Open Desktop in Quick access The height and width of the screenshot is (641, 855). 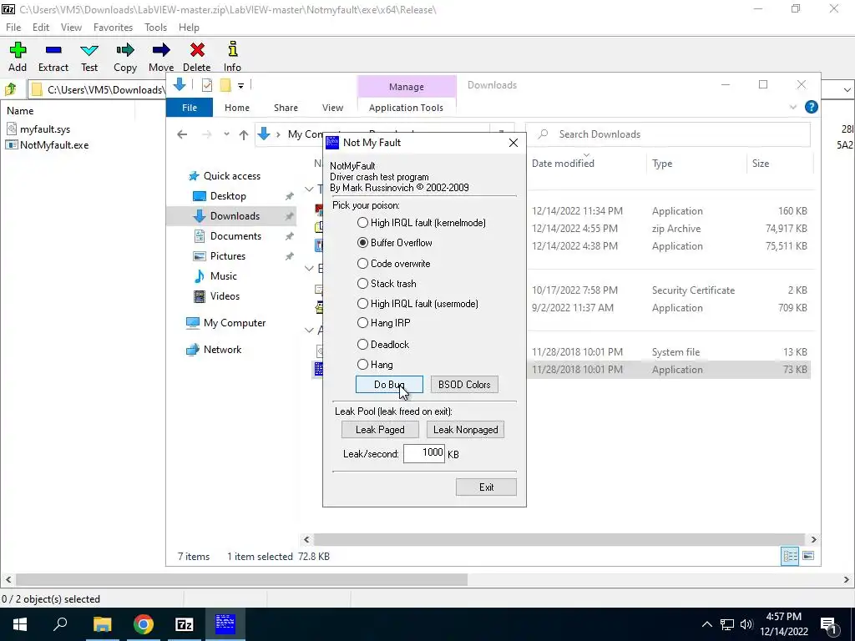click(x=228, y=196)
